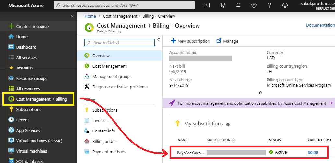Click the green plus Create a resource icon

(11, 26)
